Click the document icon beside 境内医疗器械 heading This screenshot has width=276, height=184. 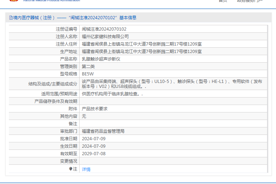11,18
